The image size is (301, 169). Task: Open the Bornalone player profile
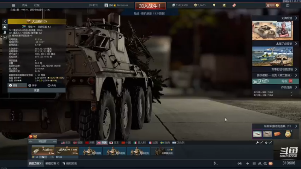(x=116, y=5)
